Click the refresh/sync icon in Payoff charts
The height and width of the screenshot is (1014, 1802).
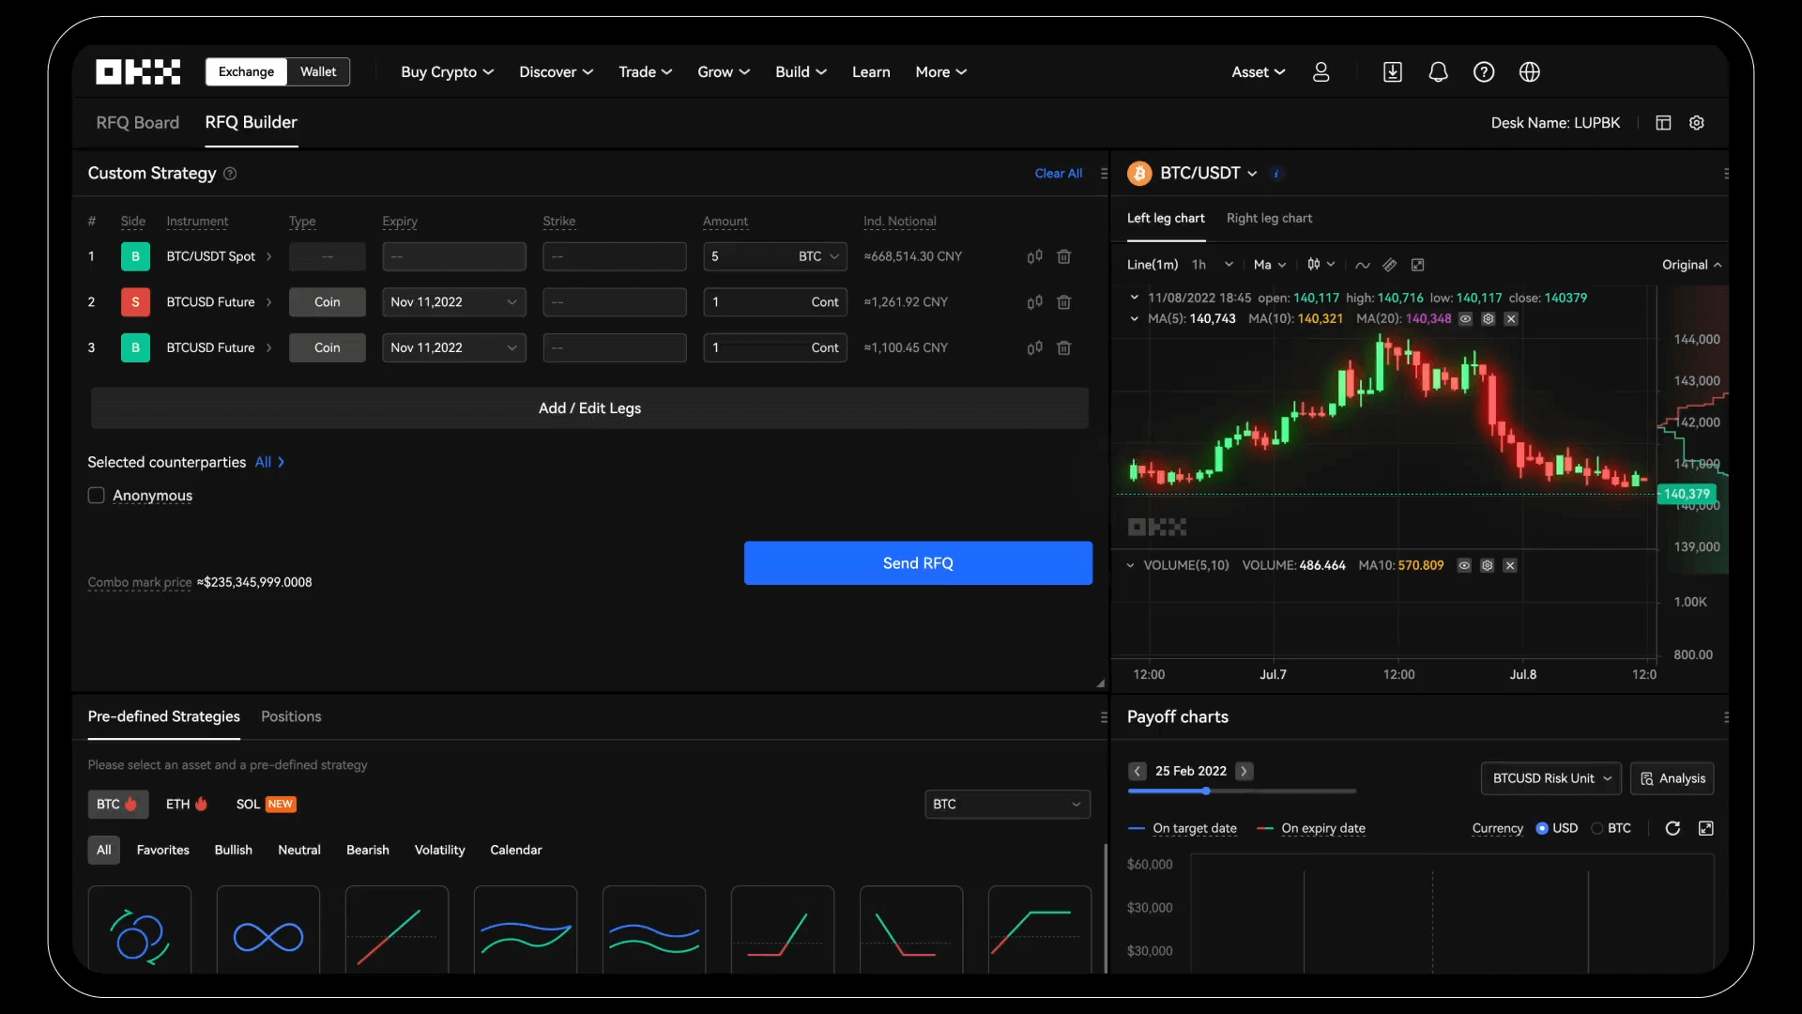tap(1672, 827)
